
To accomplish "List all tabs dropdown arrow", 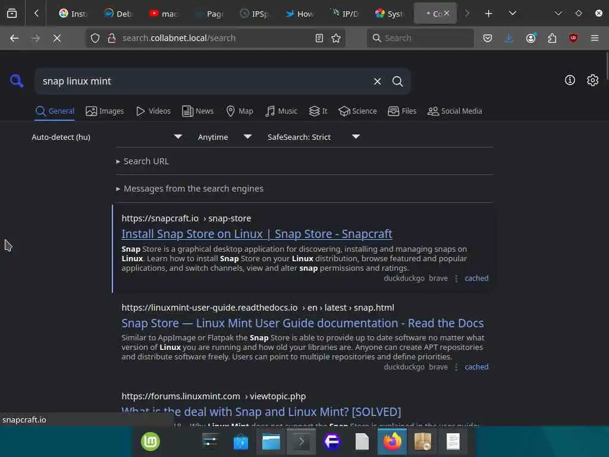I will [x=513, y=14].
